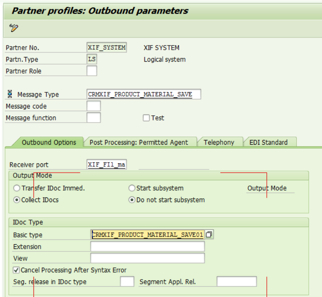Focus the Message function field
Viewport: 322px width, 297px height.
93,117
